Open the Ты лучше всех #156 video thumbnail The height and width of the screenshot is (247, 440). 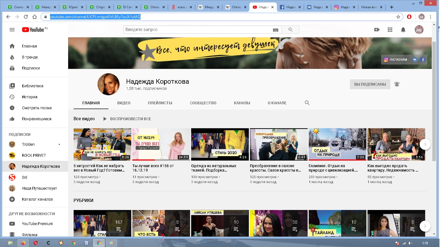tap(161, 144)
